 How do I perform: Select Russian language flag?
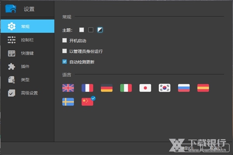[x=184, y=88]
